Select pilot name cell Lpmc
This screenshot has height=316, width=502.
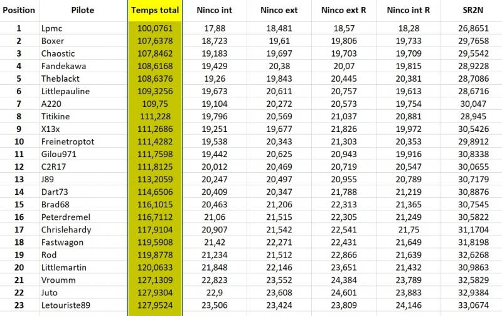tap(83, 28)
